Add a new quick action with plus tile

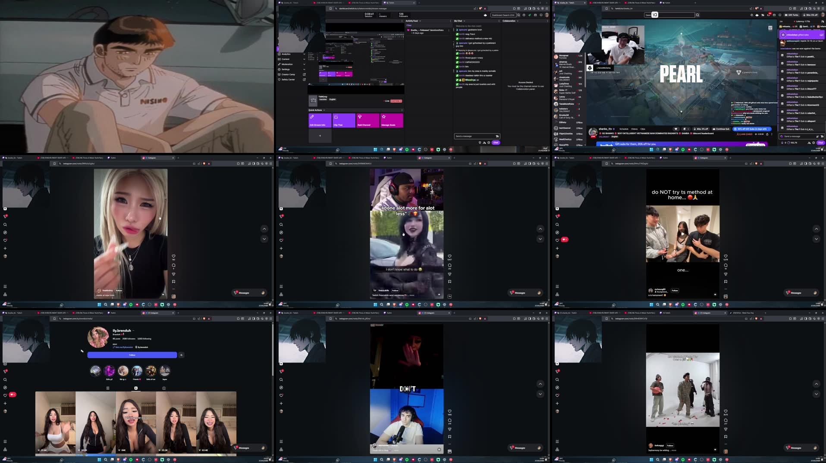(x=320, y=136)
